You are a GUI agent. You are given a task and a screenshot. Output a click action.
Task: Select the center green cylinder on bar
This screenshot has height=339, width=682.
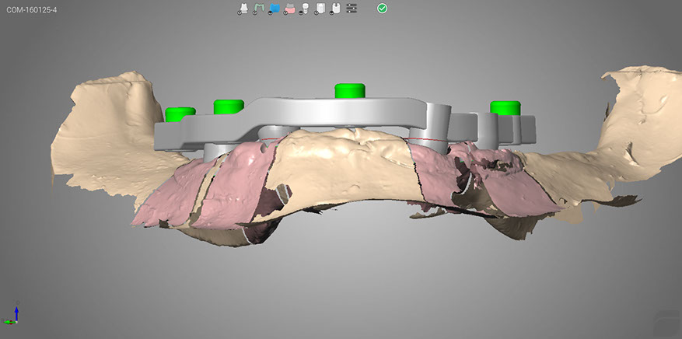click(x=350, y=90)
